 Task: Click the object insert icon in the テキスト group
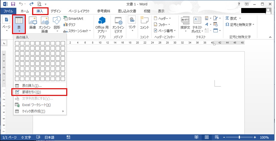tap(215, 31)
